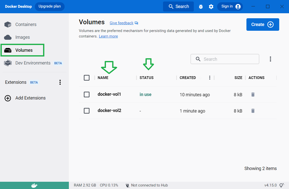Click the CPU 0.13% status entry
The width and height of the screenshot is (289, 189).
coord(109,185)
